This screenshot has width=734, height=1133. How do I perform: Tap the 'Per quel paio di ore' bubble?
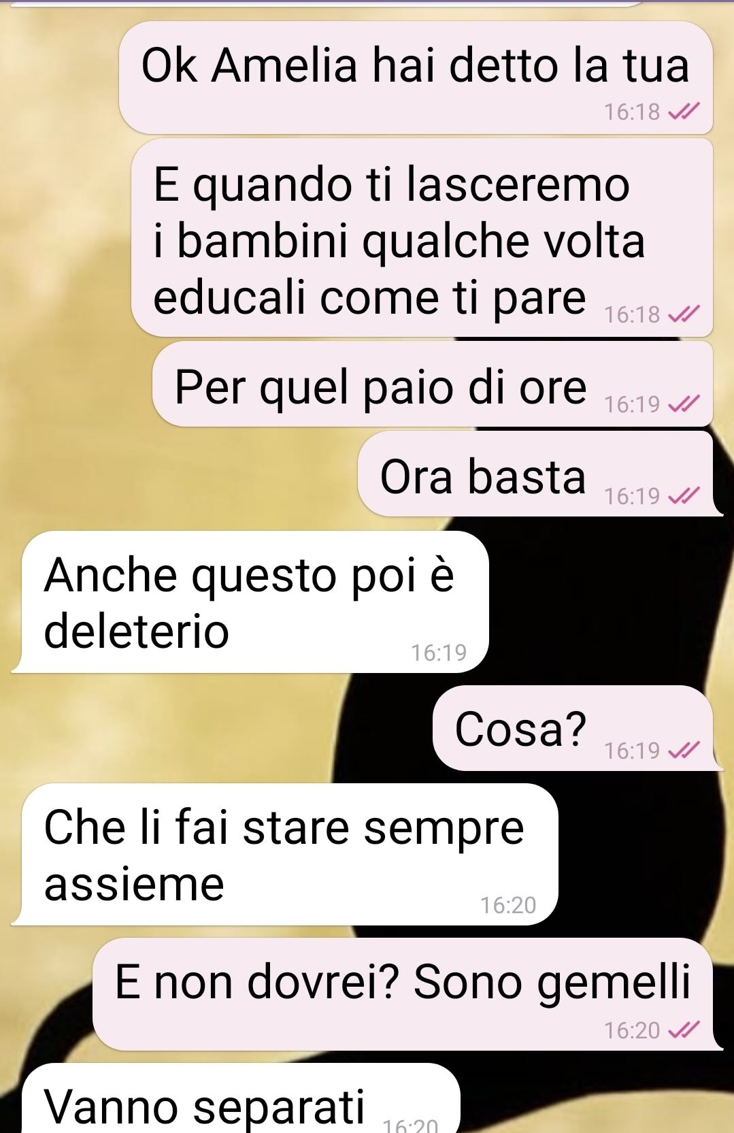point(433,384)
